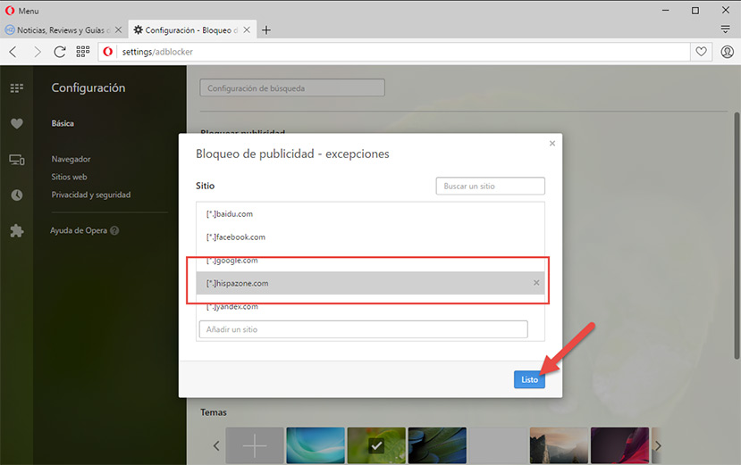Open the user account icon
The width and height of the screenshot is (741, 465).
click(727, 52)
